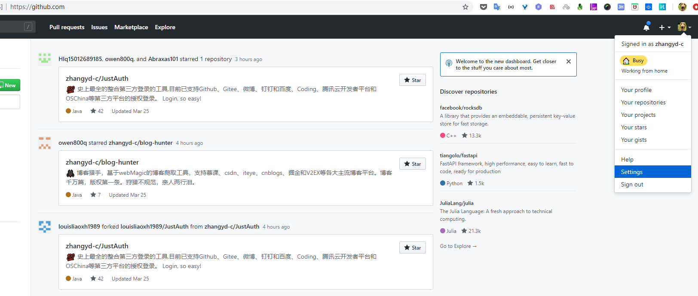Click the Hlq15012689185 avatar identicon
The image size is (698, 296).
pos(45,59)
